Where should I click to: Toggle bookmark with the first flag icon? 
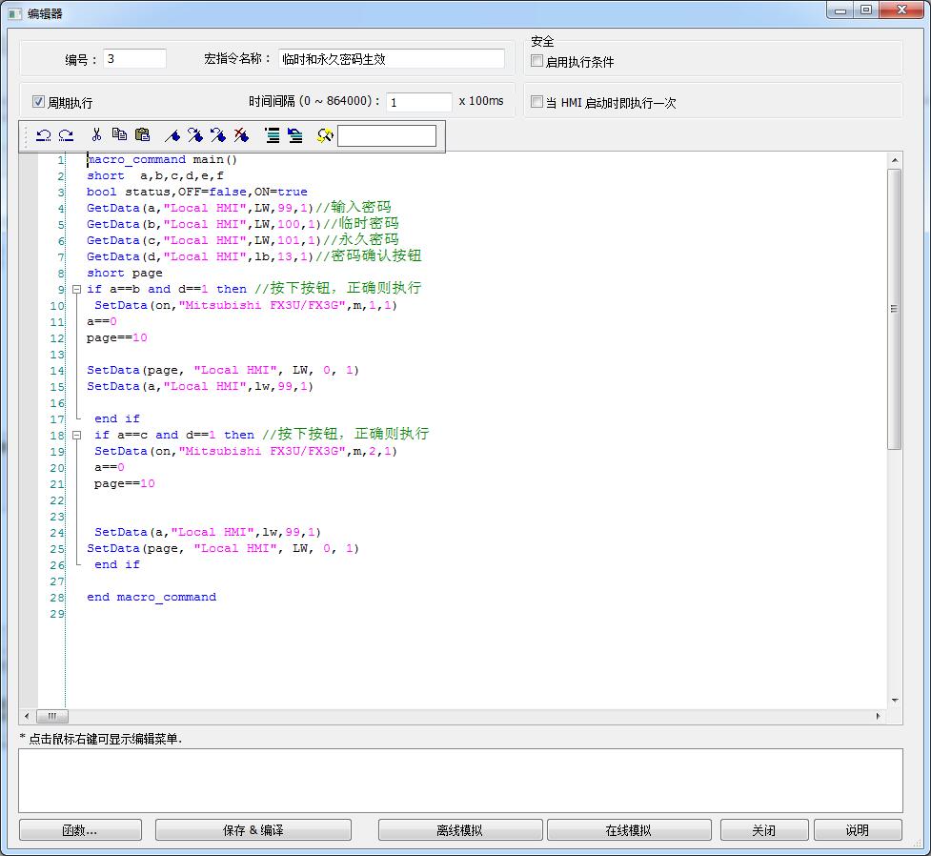[x=172, y=135]
